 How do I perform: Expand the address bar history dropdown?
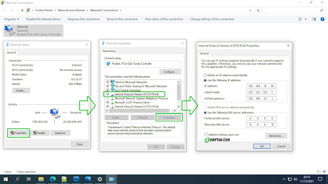point(250,10)
